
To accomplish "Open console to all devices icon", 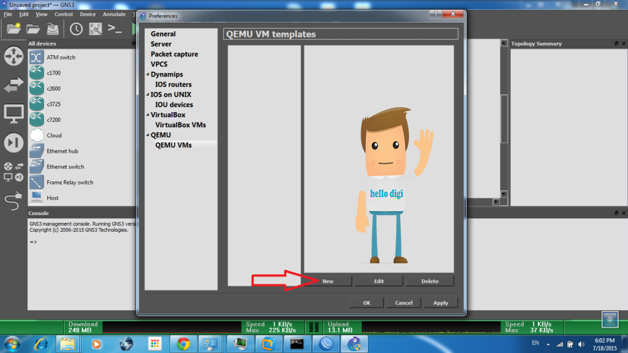I will pos(115,29).
